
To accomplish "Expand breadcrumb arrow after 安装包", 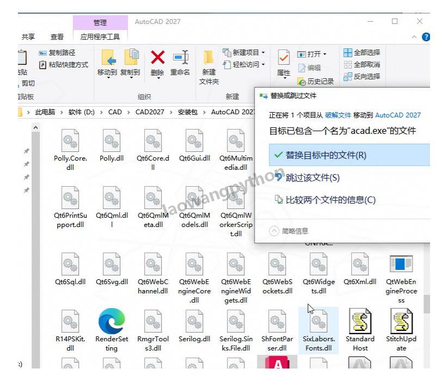I will (x=204, y=112).
